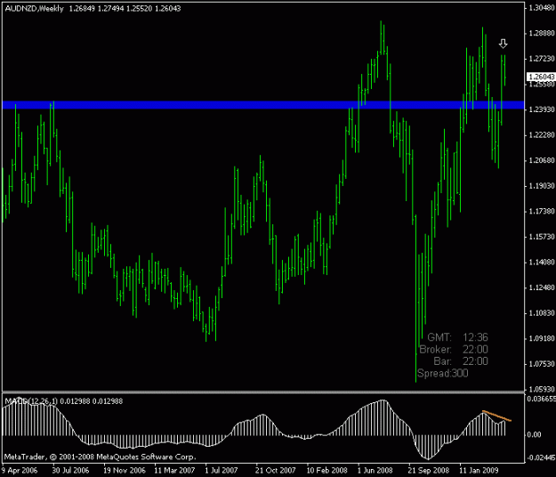Click the 1.10830 price axis label
This screenshot has height=477, width=556.
(x=542, y=313)
